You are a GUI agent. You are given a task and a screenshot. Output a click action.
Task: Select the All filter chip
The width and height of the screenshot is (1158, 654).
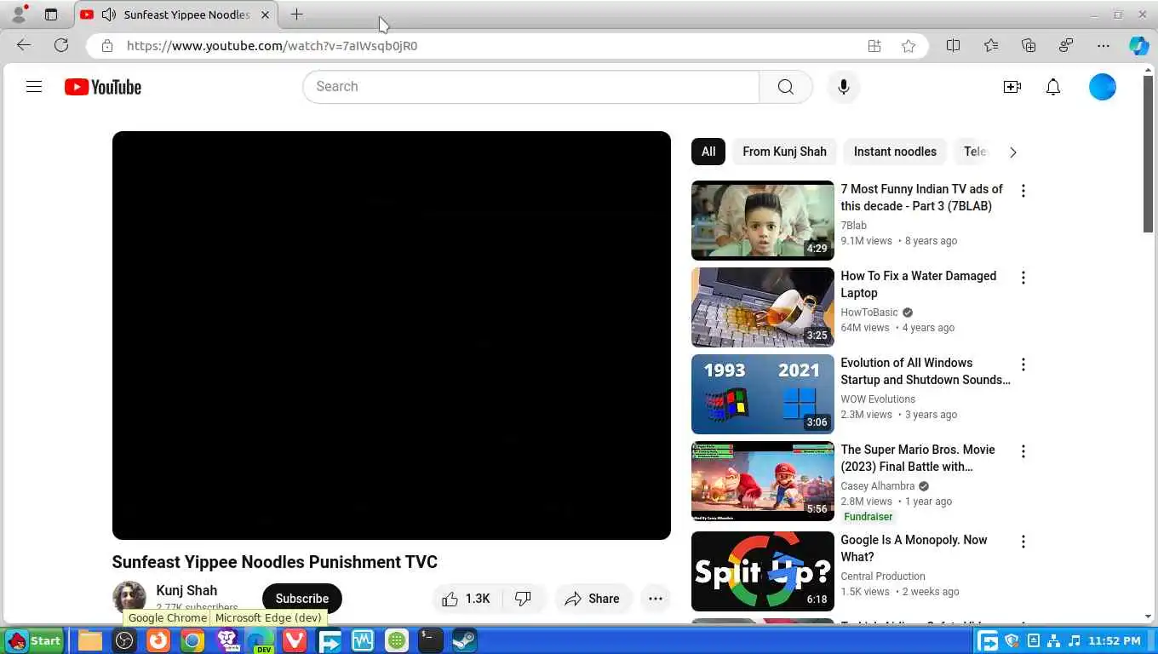click(708, 152)
